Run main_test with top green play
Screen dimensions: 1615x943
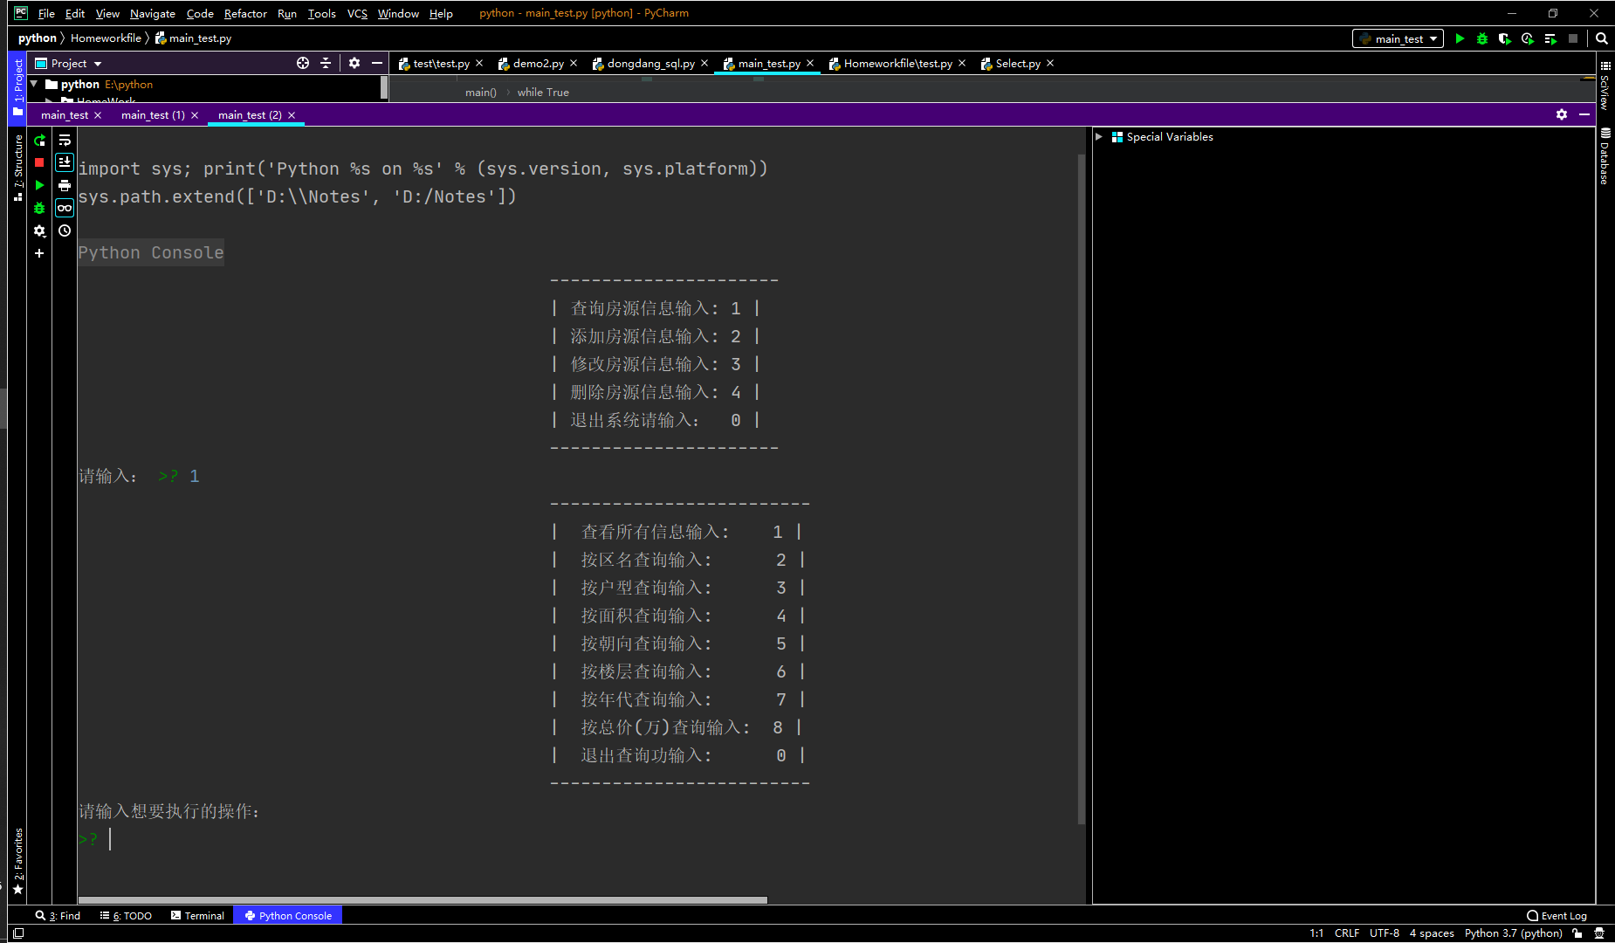(x=1460, y=38)
